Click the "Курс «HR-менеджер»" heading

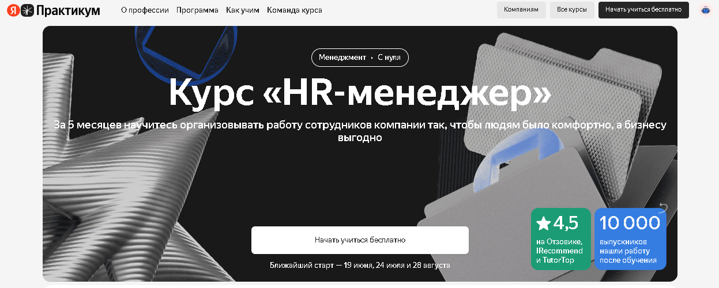click(360, 93)
